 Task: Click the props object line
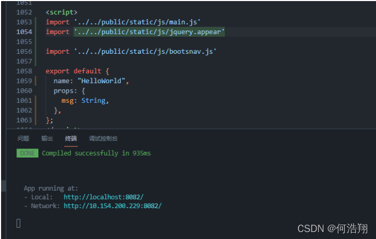pos(69,91)
